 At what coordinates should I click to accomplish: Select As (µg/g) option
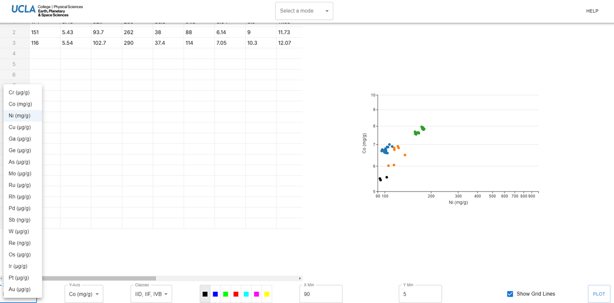(x=23, y=162)
